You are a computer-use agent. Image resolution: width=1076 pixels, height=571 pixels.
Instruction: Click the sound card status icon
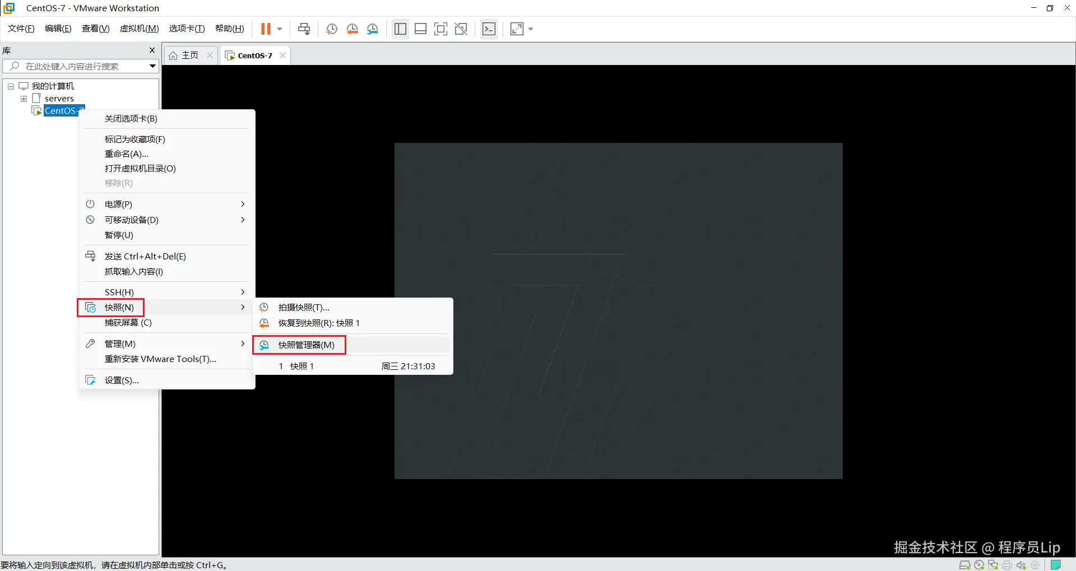(1021, 565)
